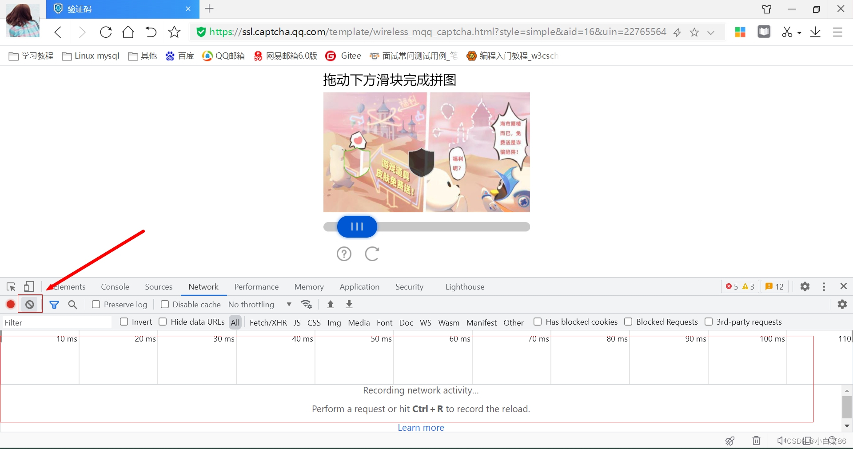
Task: Import HAR file upload icon
Action: [331, 304]
